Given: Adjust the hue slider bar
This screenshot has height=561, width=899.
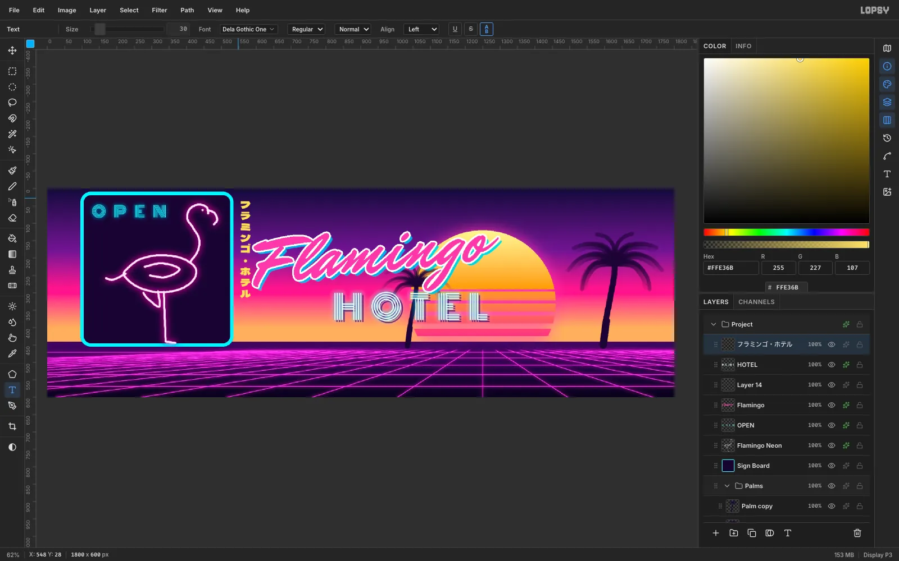Looking at the screenshot, I should (x=787, y=232).
